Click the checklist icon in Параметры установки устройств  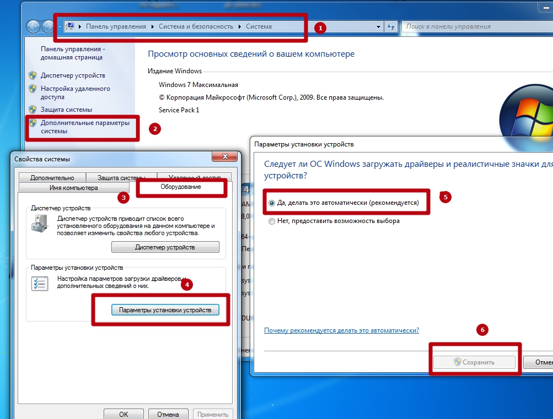point(40,284)
